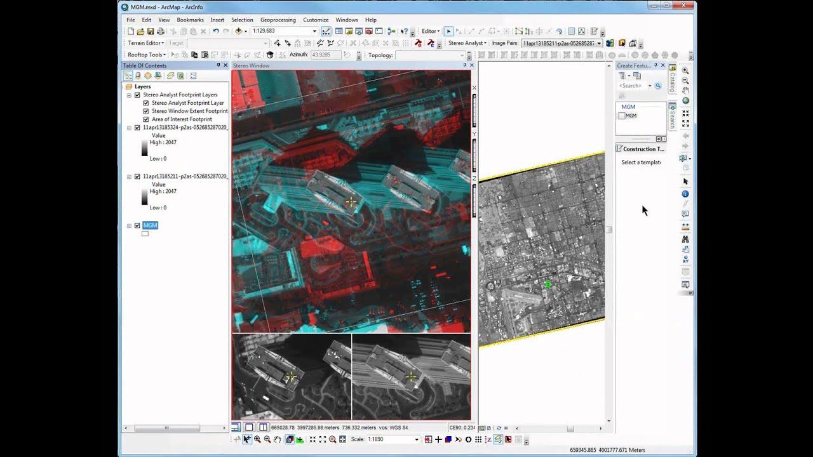Image resolution: width=813 pixels, height=457 pixels.
Task: Open the Customize menu
Action: point(316,20)
